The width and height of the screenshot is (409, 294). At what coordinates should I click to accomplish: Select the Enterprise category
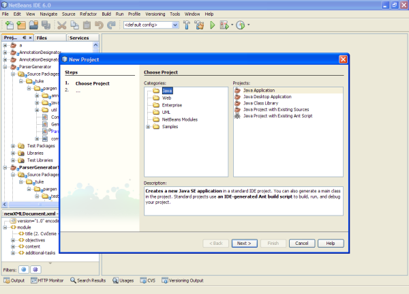point(171,105)
